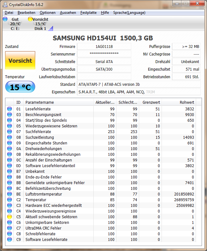
Task: Click the status orb for Schreibfehlerrate
Action: [x=9, y=234]
